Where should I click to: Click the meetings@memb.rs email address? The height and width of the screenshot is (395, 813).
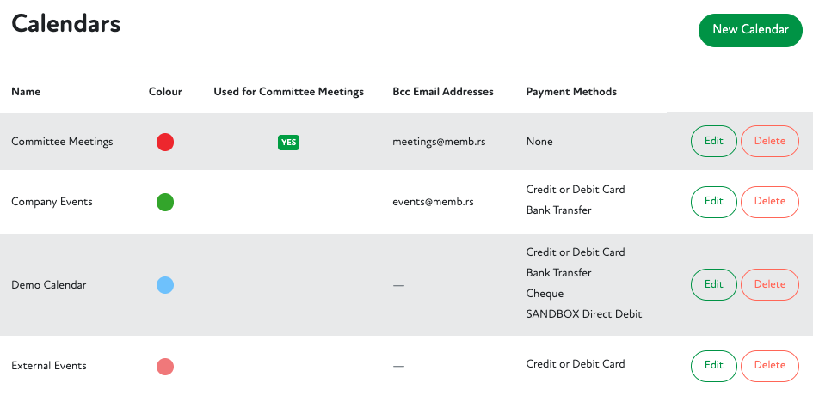click(439, 142)
